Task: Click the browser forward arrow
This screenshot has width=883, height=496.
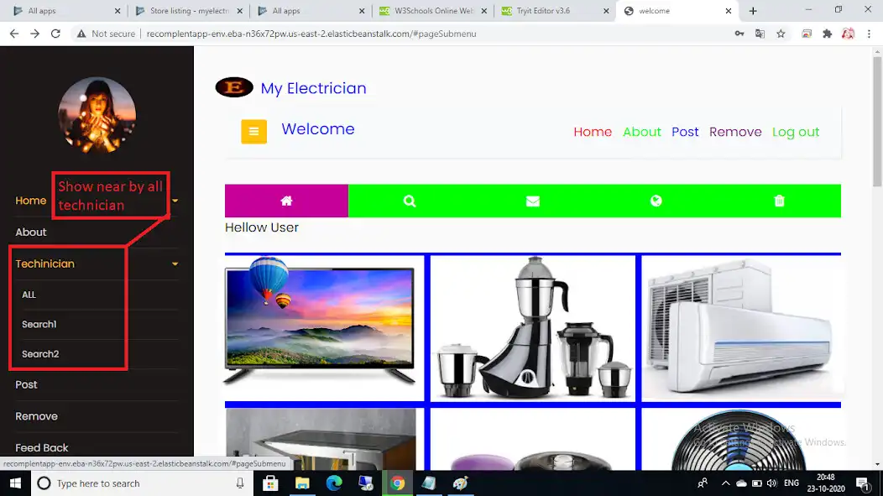Action: pyautogui.click(x=35, y=34)
